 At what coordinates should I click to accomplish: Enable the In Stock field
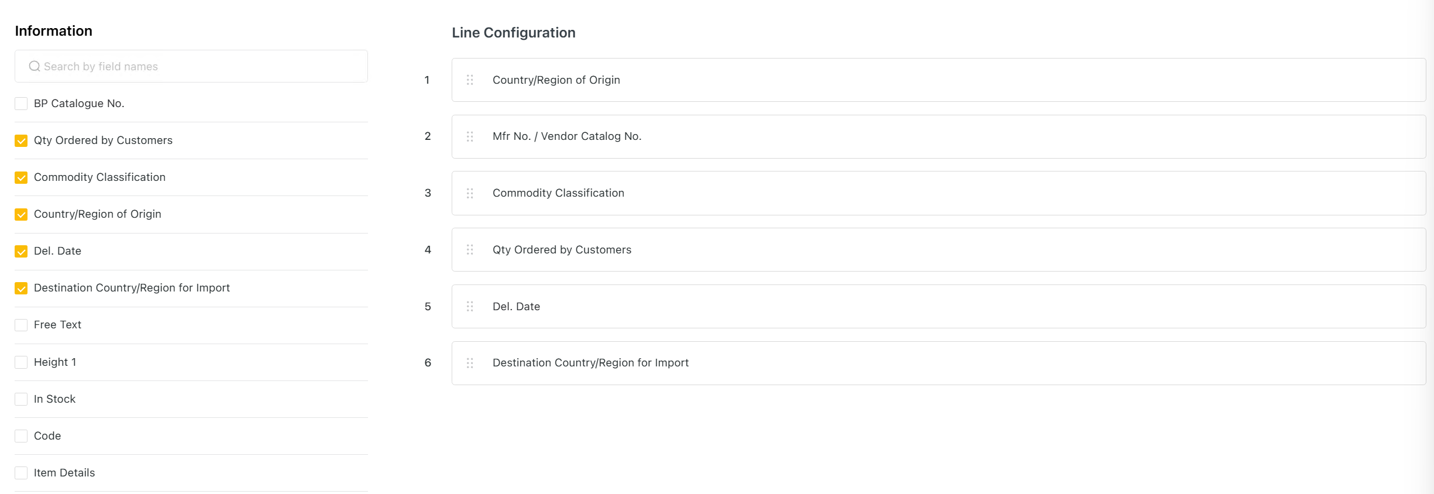(21, 399)
